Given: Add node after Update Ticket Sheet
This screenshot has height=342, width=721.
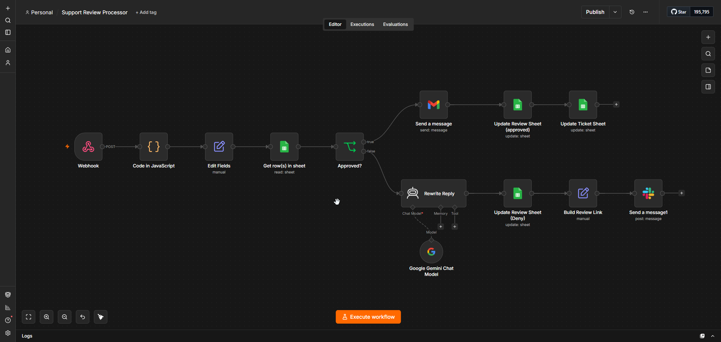Looking at the screenshot, I should [x=616, y=104].
